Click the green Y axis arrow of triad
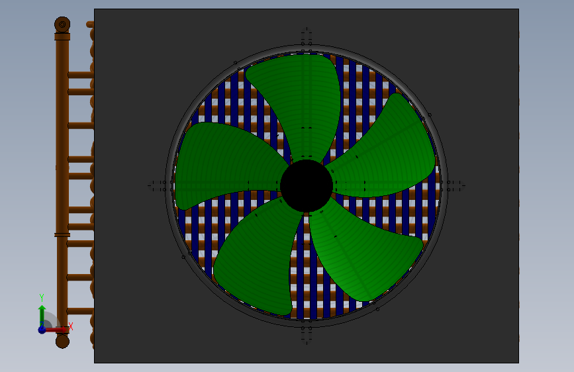 [x=42, y=315]
